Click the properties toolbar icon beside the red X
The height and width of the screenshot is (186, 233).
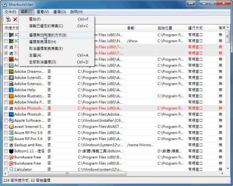click(8, 19)
